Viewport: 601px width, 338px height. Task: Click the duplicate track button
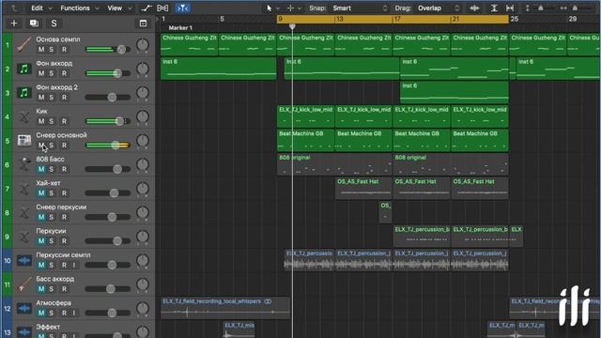pos(34,23)
